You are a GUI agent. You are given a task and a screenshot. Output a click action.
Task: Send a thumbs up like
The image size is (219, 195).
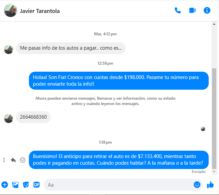(210, 185)
